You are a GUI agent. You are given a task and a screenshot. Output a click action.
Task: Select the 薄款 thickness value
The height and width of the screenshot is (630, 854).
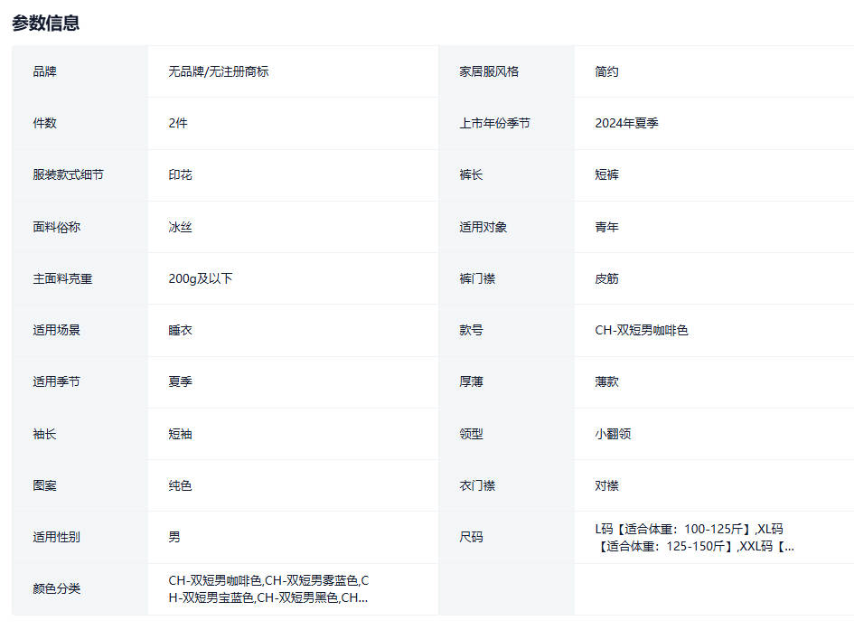point(606,381)
